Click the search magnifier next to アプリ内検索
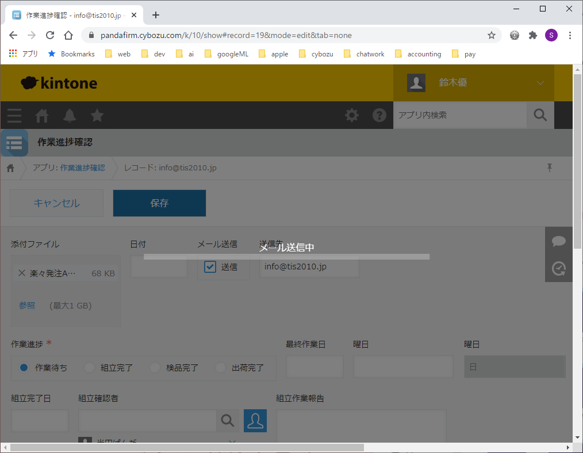Screen dimensions: 583x453 (540, 115)
